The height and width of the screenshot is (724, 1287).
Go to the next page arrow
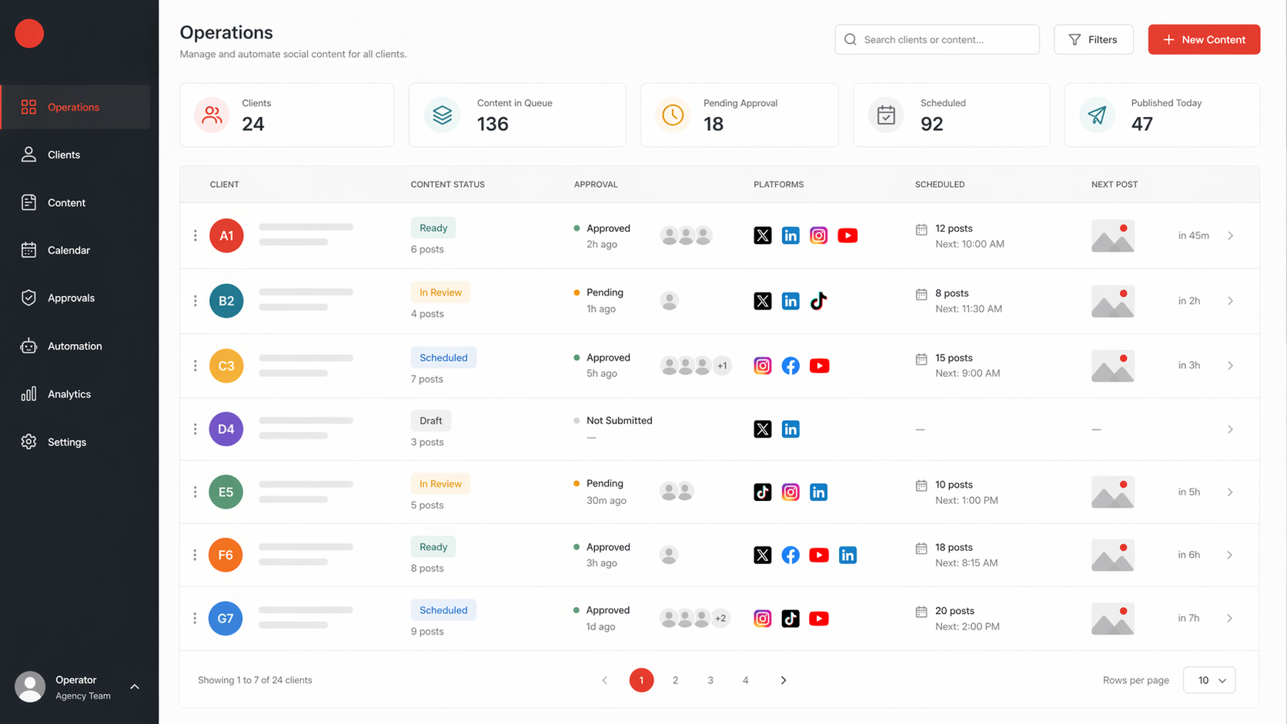pos(784,680)
